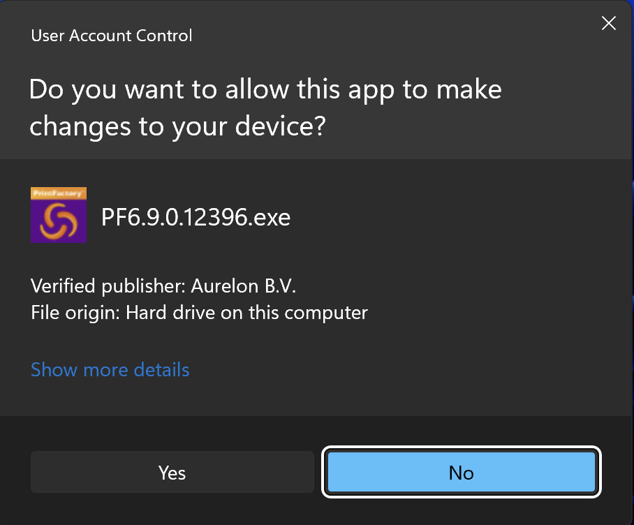Click Yes to allow the app

click(172, 473)
